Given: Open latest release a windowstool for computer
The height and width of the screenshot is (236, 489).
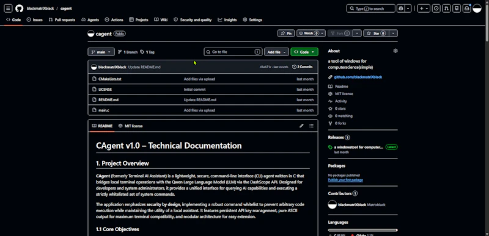Looking at the screenshot, I should (358, 147).
